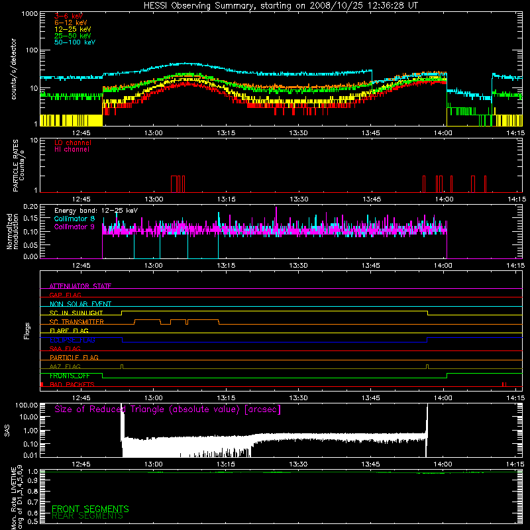Viewport: 530px width, 530px height.
Task: Click the Mon. Rate LIVETIME axis label
Action: coord(16,497)
